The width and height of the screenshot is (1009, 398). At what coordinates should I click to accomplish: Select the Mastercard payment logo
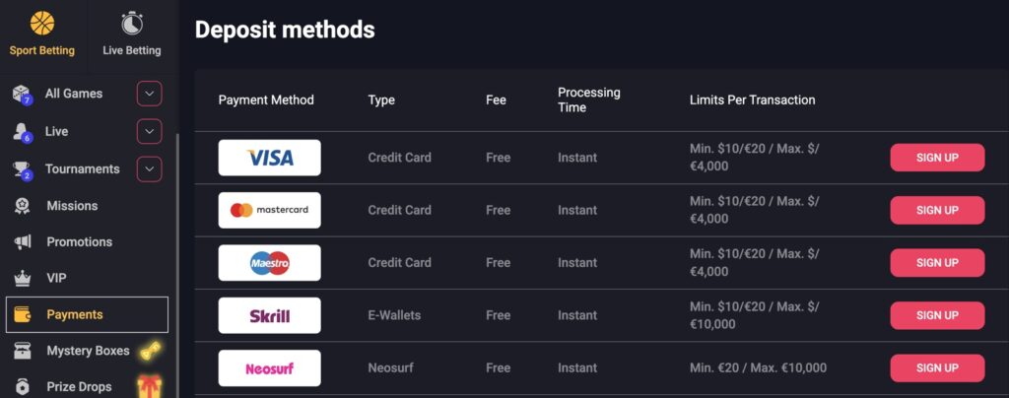tap(270, 210)
